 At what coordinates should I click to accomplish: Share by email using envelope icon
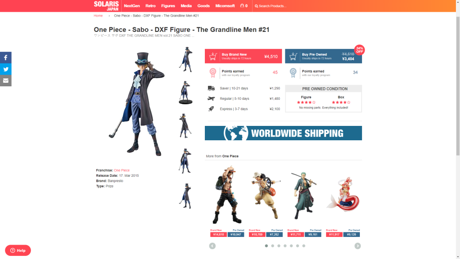[5, 81]
